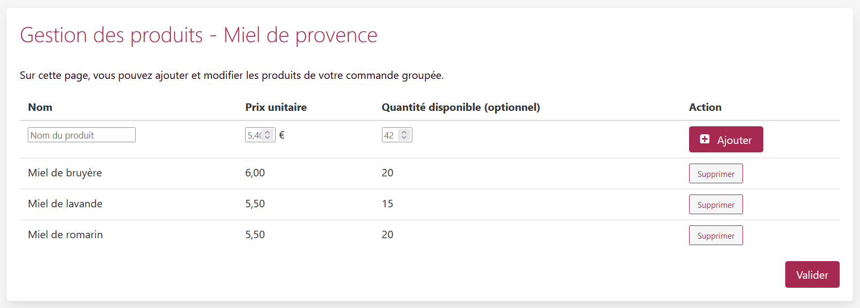
Task: Select the Miel de bruyère product name
Action: click(x=65, y=173)
